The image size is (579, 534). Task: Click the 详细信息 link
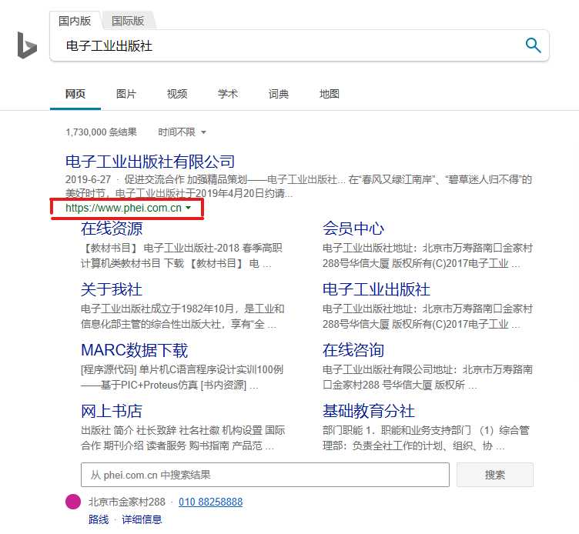[142, 519]
